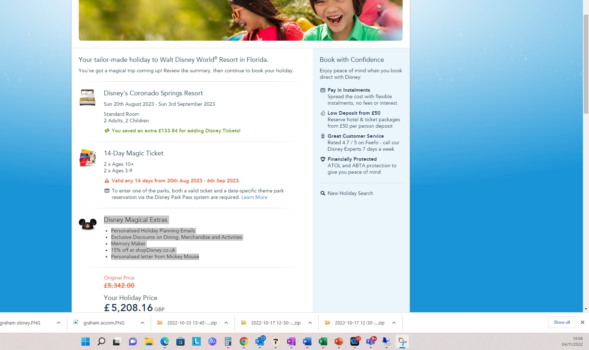Click the stay dates "Sun 20th August 2023" line
This screenshot has height=350, width=589.
pyautogui.click(x=159, y=104)
